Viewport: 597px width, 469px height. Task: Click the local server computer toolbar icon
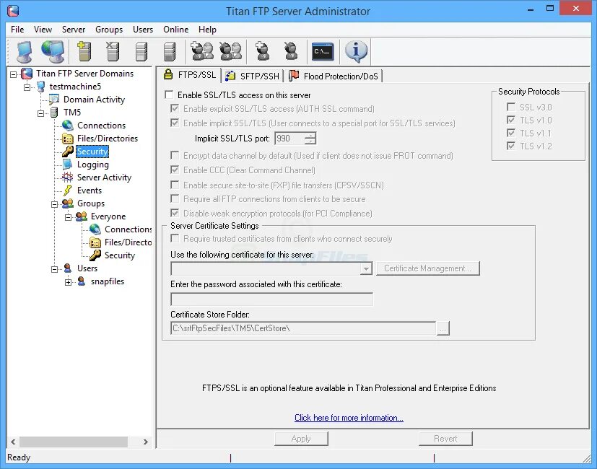[x=25, y=52]
